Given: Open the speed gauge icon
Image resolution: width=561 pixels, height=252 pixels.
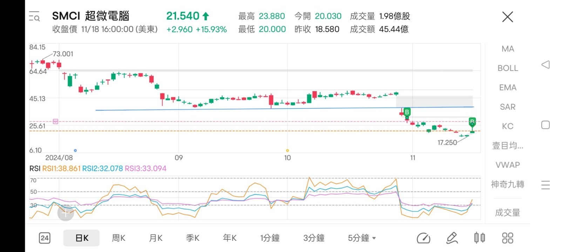Looking at the screenshot, I should pos(424,238).
